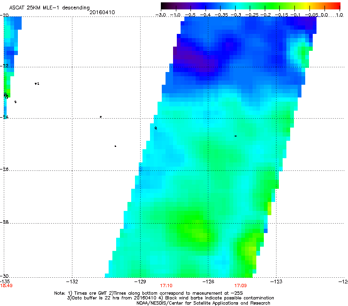Select the -0.35 color bar label

pyautogui.click(x=220, y=15)
